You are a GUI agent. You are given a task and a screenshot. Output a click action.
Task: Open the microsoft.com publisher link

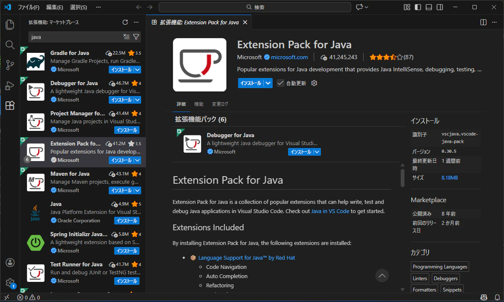coord(289,57)
